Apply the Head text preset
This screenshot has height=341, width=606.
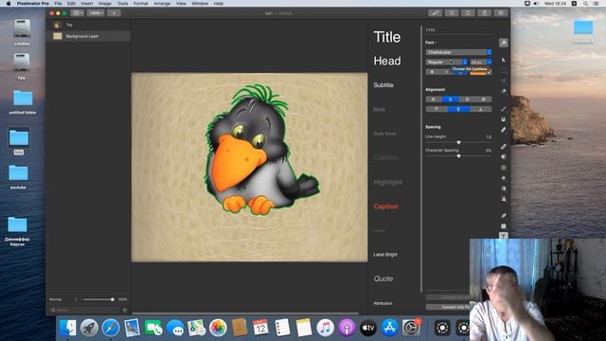[387, 61]
